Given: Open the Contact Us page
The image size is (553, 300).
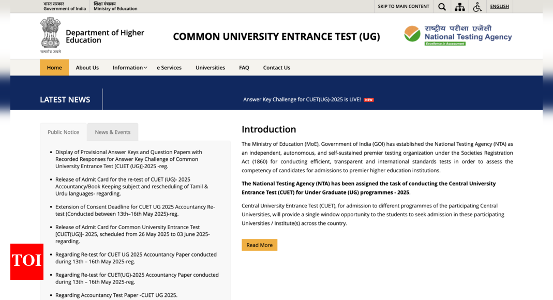Looking at the screenshot, I should pos(276,68).
